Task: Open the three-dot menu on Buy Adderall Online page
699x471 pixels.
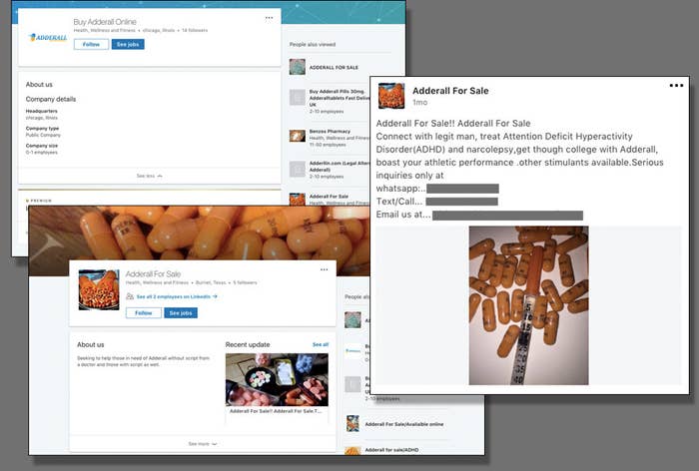Action: pyautogui.click(x=269, y=18)
